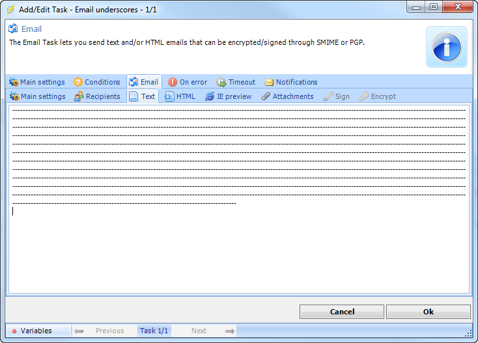478x343 pixels.
Task: Open the Recipients sub-tab
Action: 97,96
